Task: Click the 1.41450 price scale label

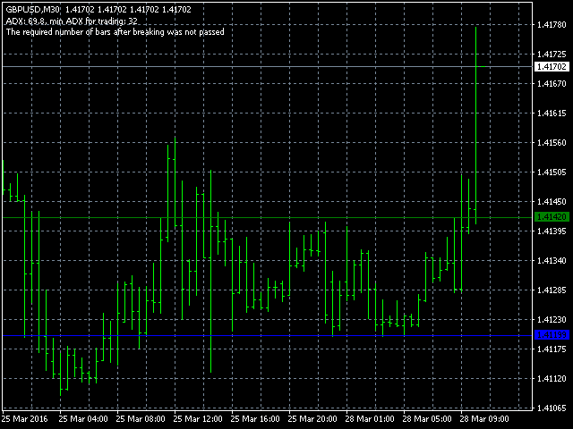Action: 552,202
